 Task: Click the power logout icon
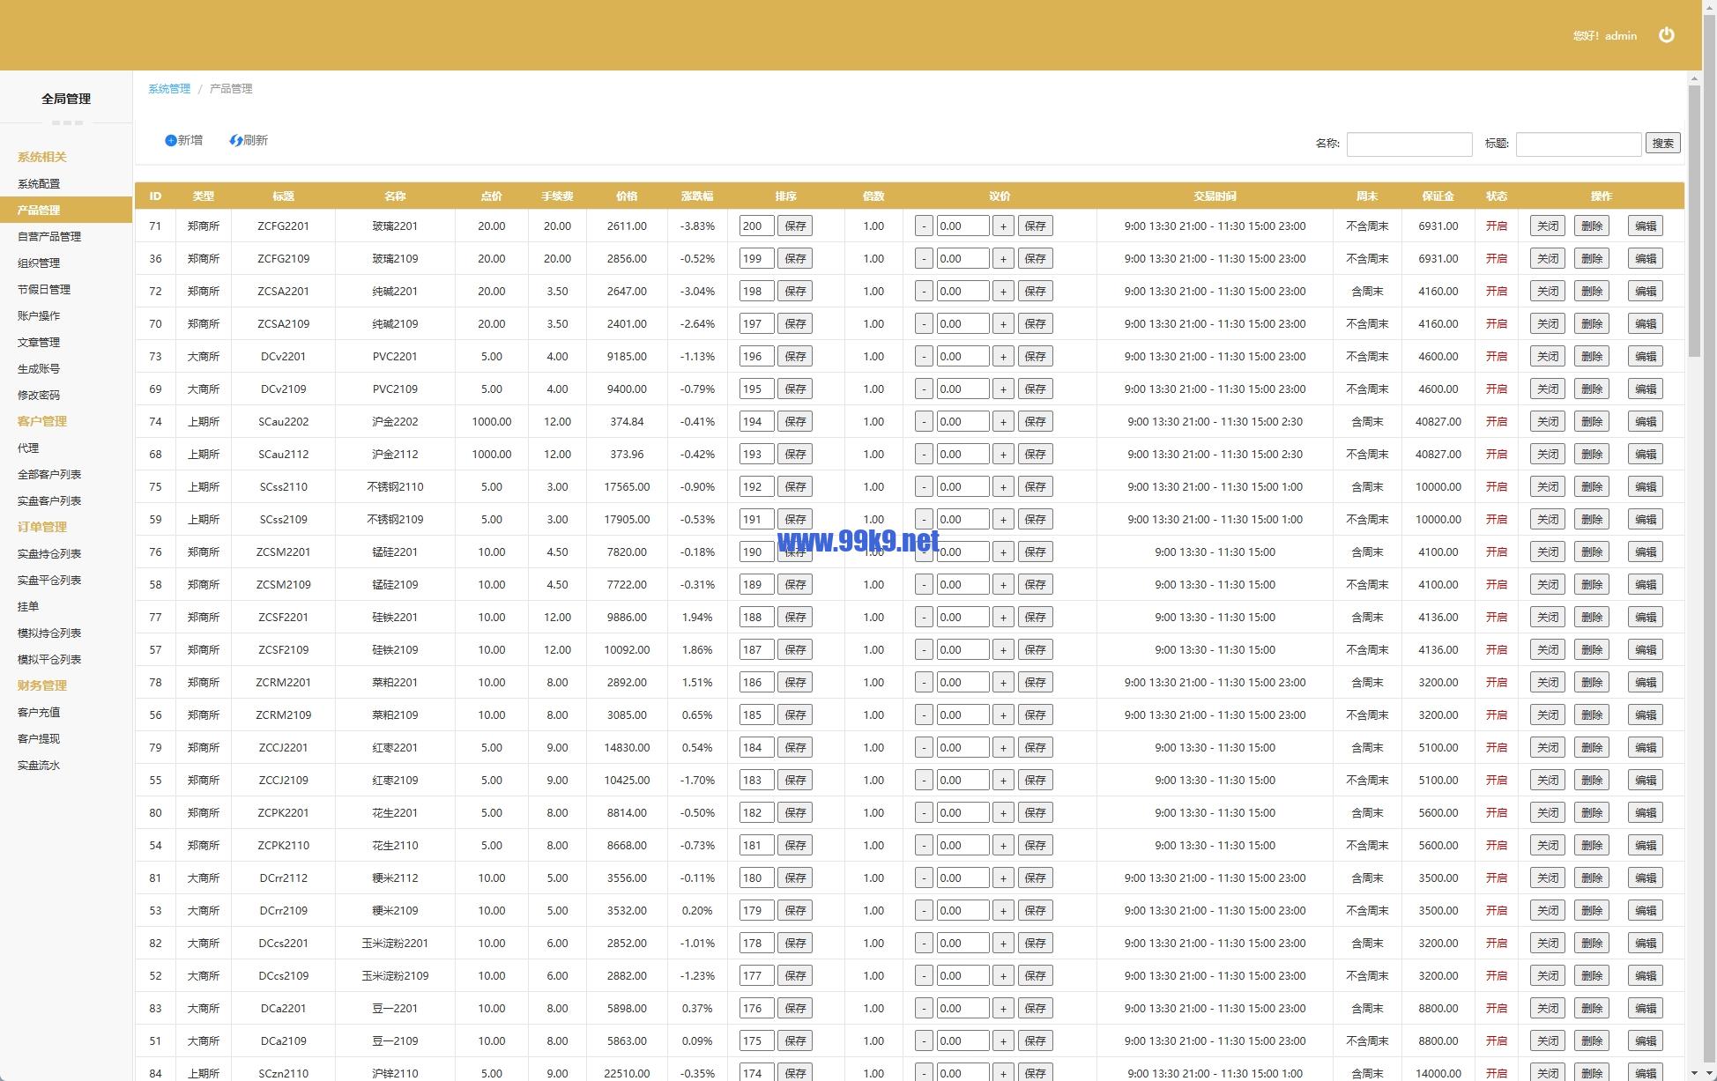1666,35
